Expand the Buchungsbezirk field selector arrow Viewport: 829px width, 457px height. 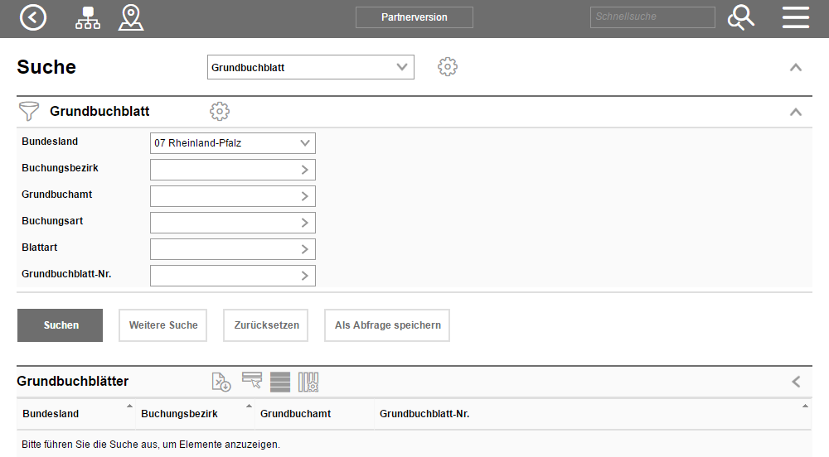[x=304, y=170]
